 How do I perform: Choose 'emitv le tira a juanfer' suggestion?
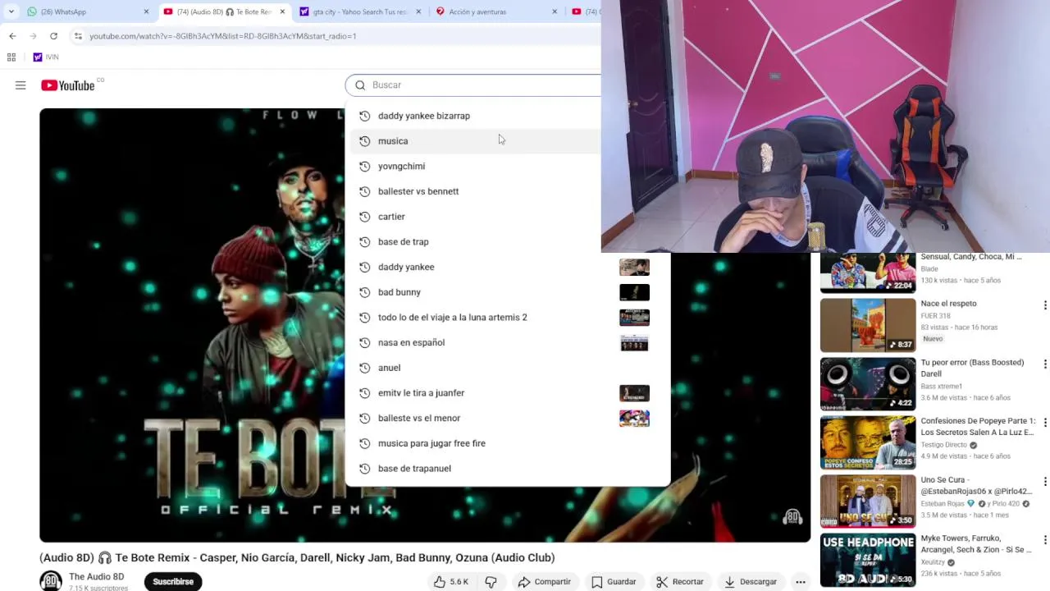pyautogui.click(x=508, y=393)
